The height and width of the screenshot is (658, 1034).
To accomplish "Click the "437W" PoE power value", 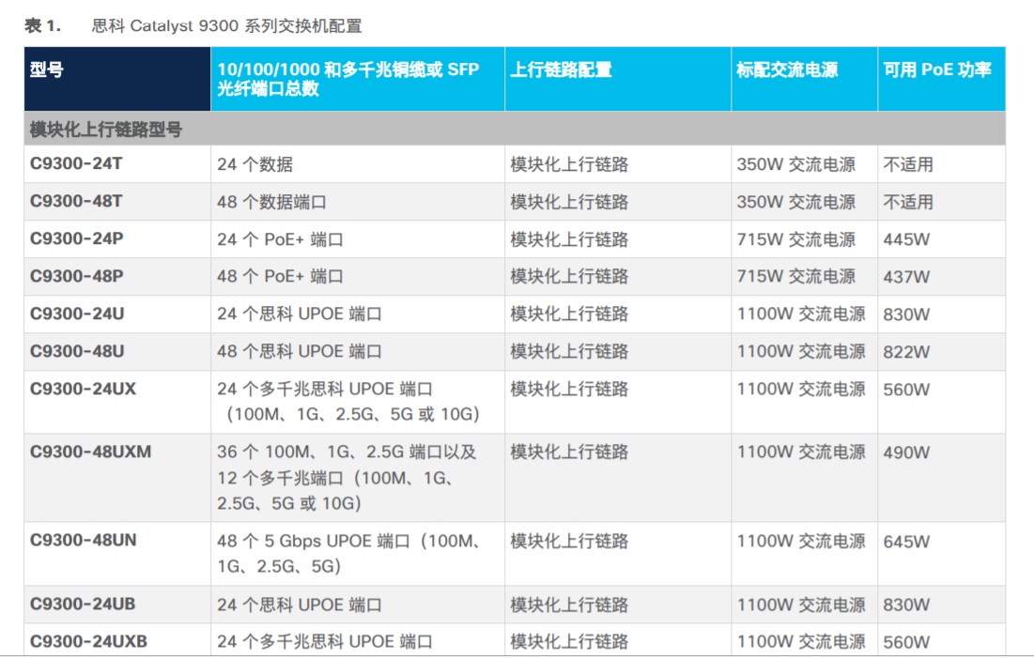I will [x=906, y=277].
